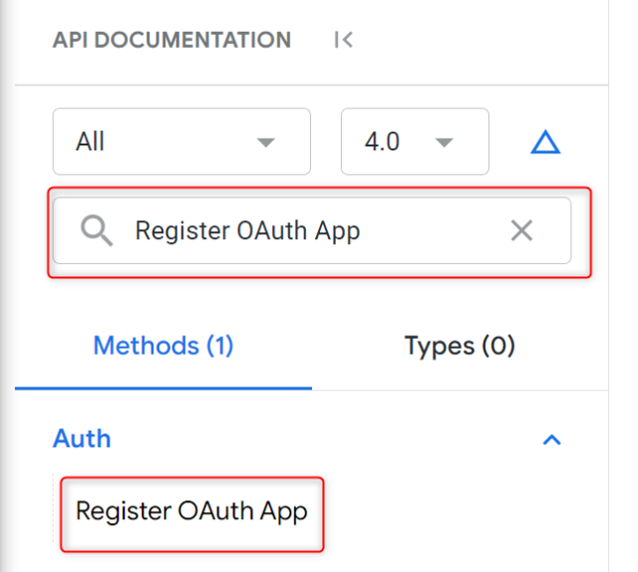Open the 4.0 API version dropdown
638x572 pixels.
pyautogui.click(x=414, y=142)
